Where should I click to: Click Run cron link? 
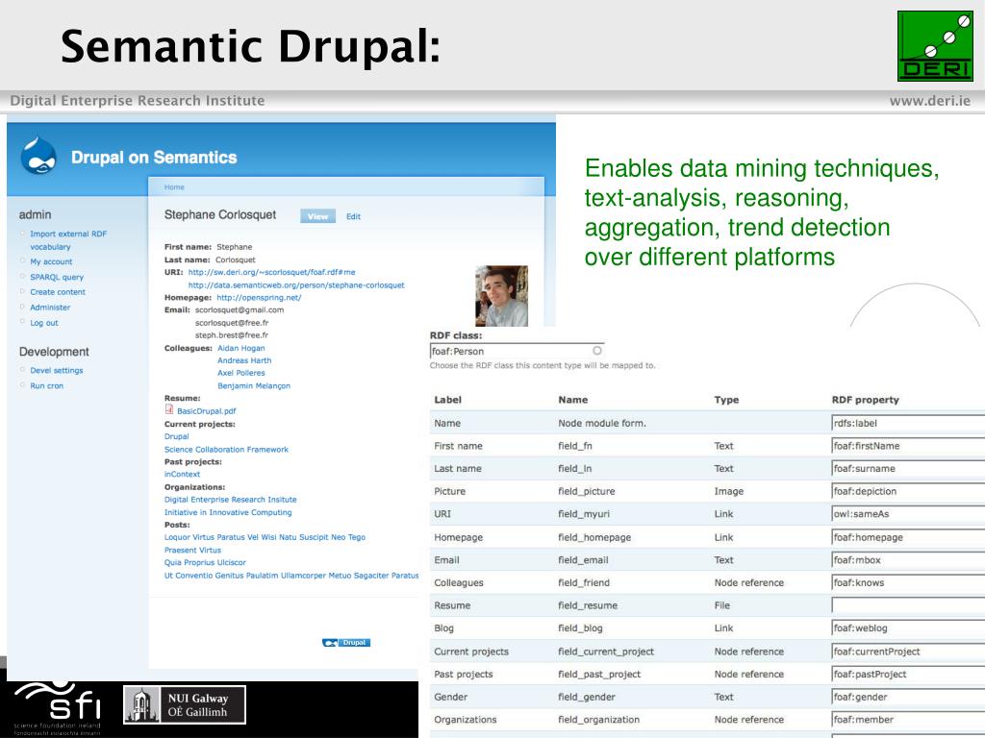coord(46,386)
